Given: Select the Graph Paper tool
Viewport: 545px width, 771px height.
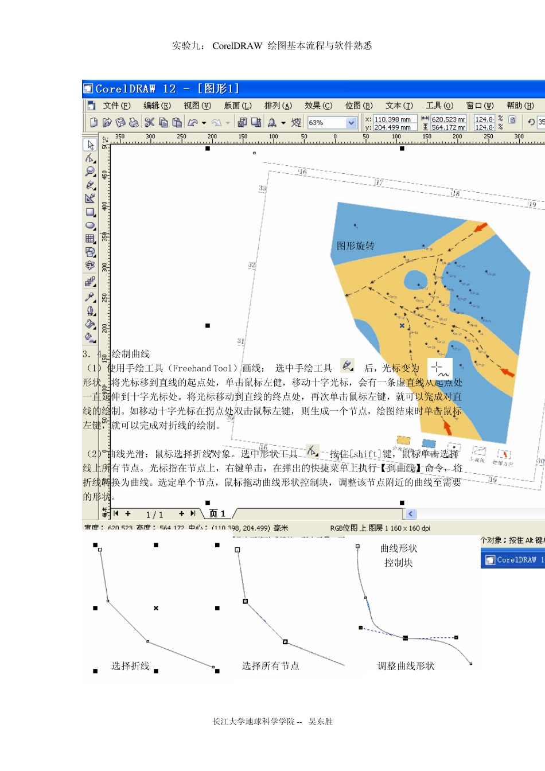Looking at the screenshot, I should (x=90, y=238).
